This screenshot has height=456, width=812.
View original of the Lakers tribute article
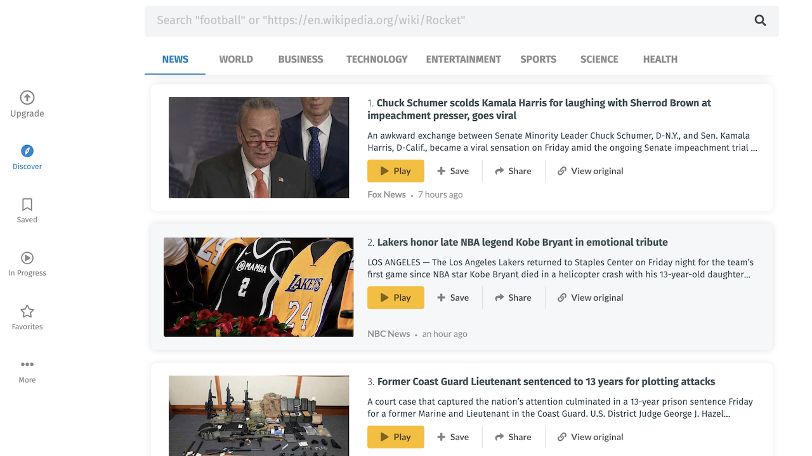click(591, 298)
